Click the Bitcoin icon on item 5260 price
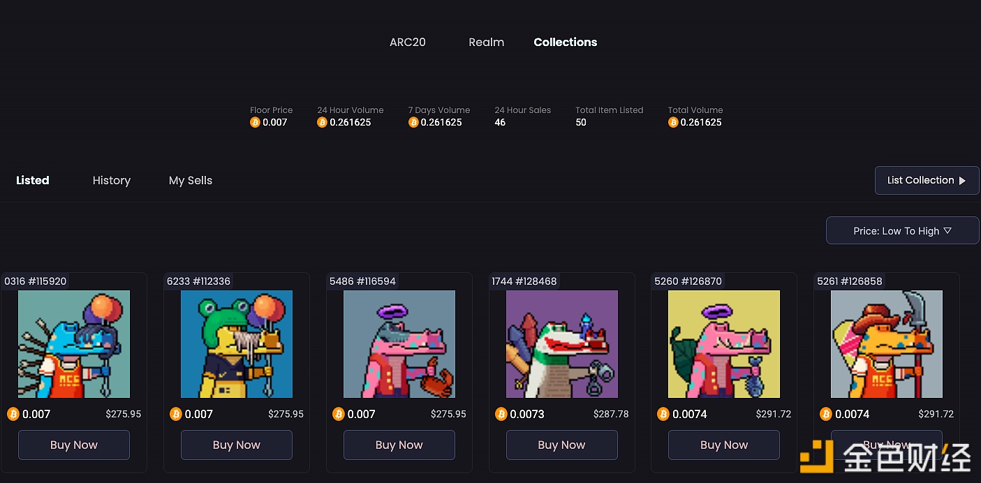The height and width of the screenshot is (483, 981). point(663,414)
